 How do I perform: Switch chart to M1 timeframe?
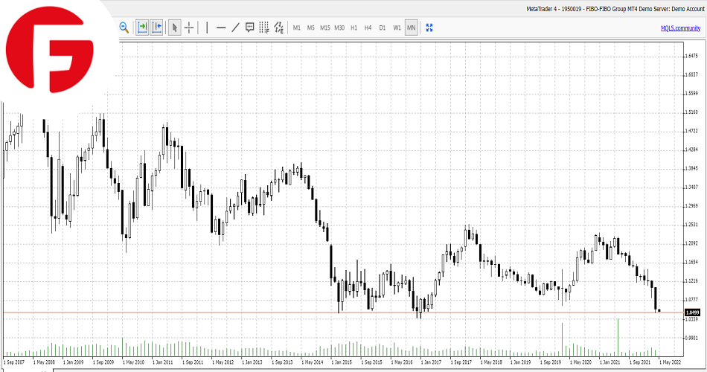pyautogui.click(x=297, y=28)
